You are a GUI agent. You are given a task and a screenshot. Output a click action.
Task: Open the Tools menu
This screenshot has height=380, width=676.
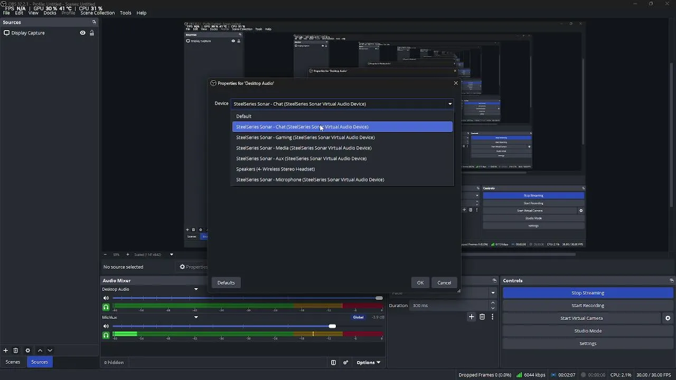pyautogui.click(x=126, y=13)
